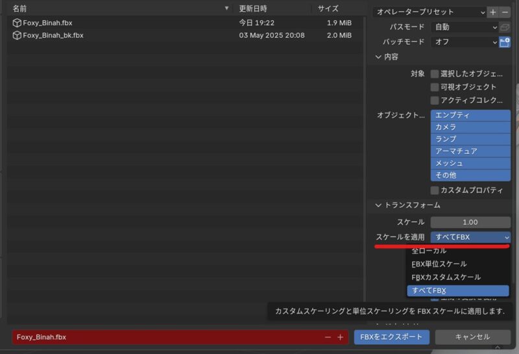Viewport: 519px width, 354px height.
Task: Open the バッチモード dropdown set to オフ
Action: coord(464,42)
